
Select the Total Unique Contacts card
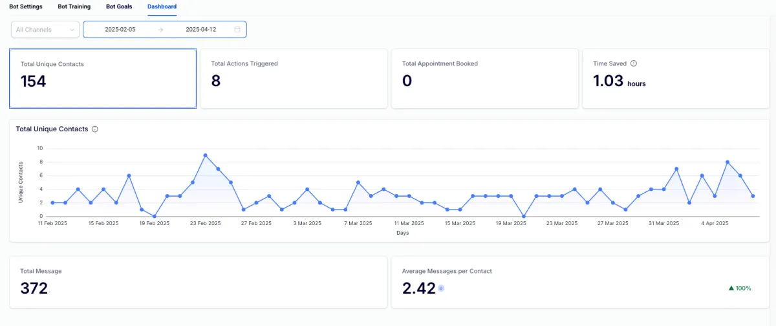103,78
